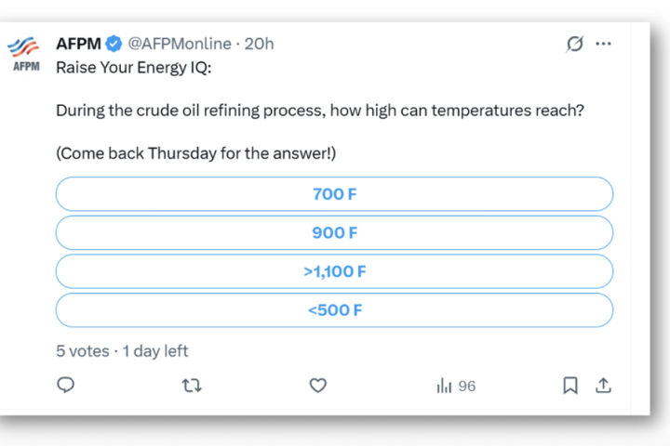Viewport: 670px width, 446px height.
Task: Click the "1 day left" poll status
Action: pyautogui.click(x=155, y=351)
